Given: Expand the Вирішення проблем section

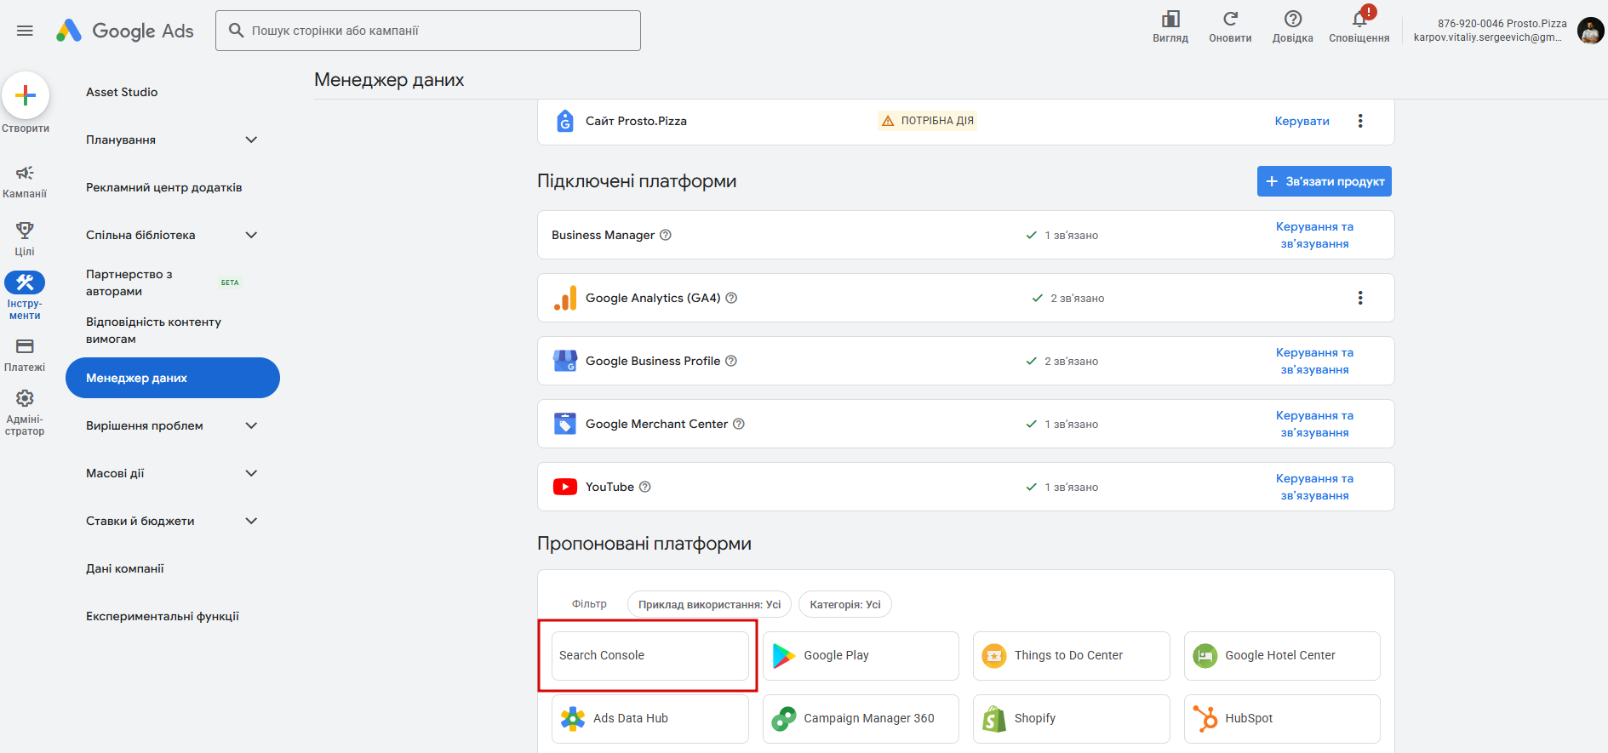Looking at the screenshot, I should (251, 425).
